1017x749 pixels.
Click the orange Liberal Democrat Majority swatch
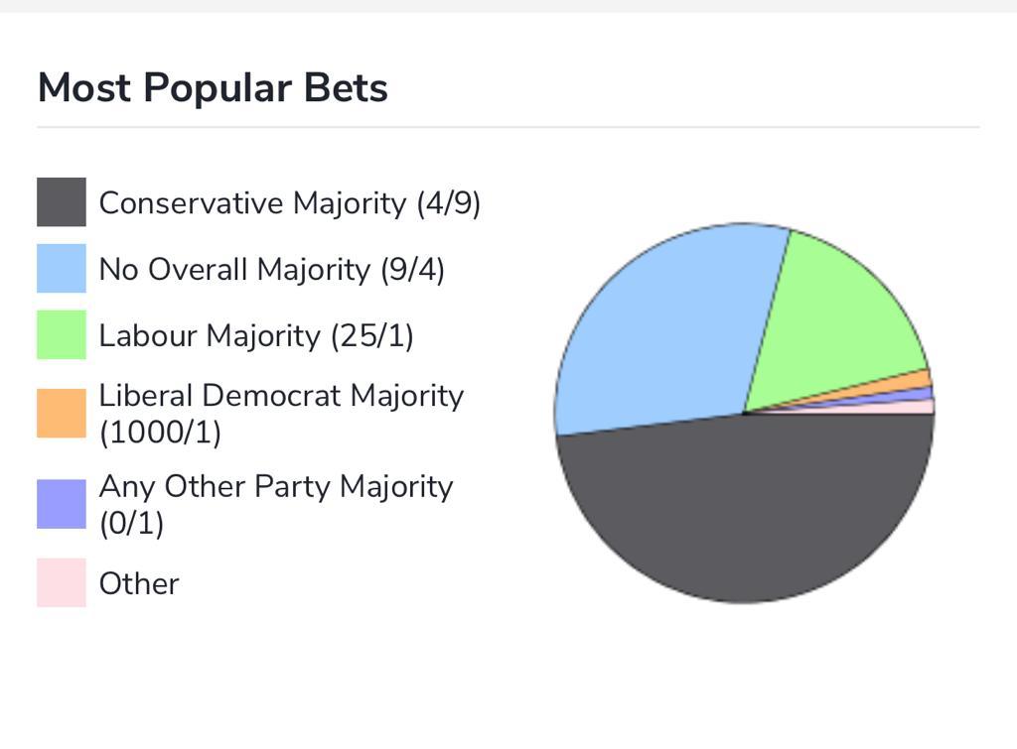click(62, 414)
